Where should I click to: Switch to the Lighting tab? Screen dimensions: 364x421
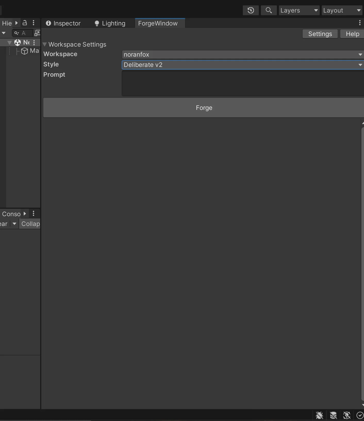click(x=110, y=23)
